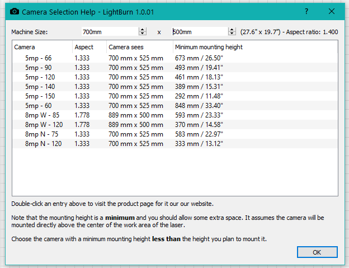Decrease machine height with down spinner arrow
Viewport: 349px width, 268px height.
click(232, 34)
